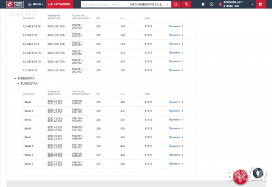This screenshot has width=272, height=187.
Task: Collapse the top-level TURBOSTAR tree node
Action: [15, 78]
